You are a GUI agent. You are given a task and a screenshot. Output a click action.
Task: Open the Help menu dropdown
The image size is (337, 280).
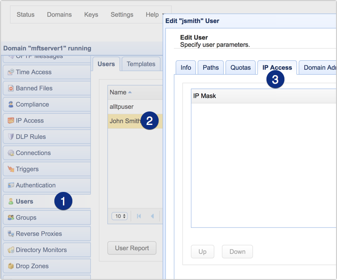154,15
